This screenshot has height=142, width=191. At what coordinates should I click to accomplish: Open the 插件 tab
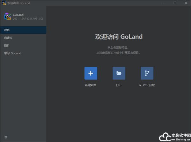23,46
